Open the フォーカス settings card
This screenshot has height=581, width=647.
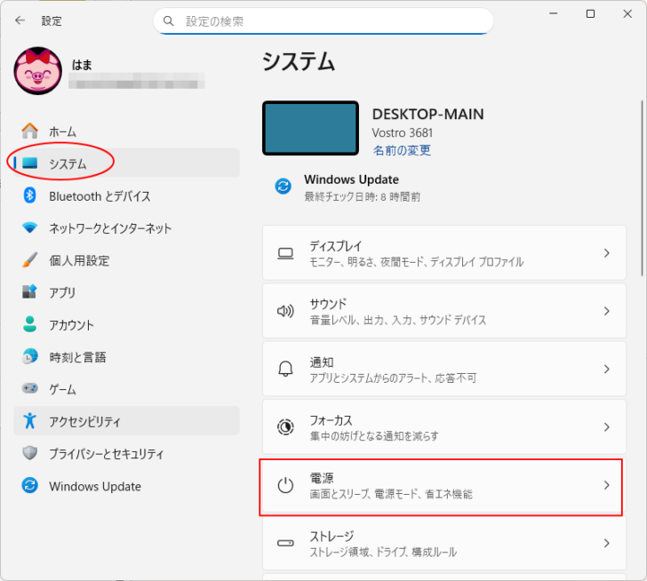444,427
